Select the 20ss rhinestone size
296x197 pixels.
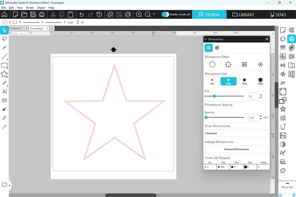tap(260, 81)
